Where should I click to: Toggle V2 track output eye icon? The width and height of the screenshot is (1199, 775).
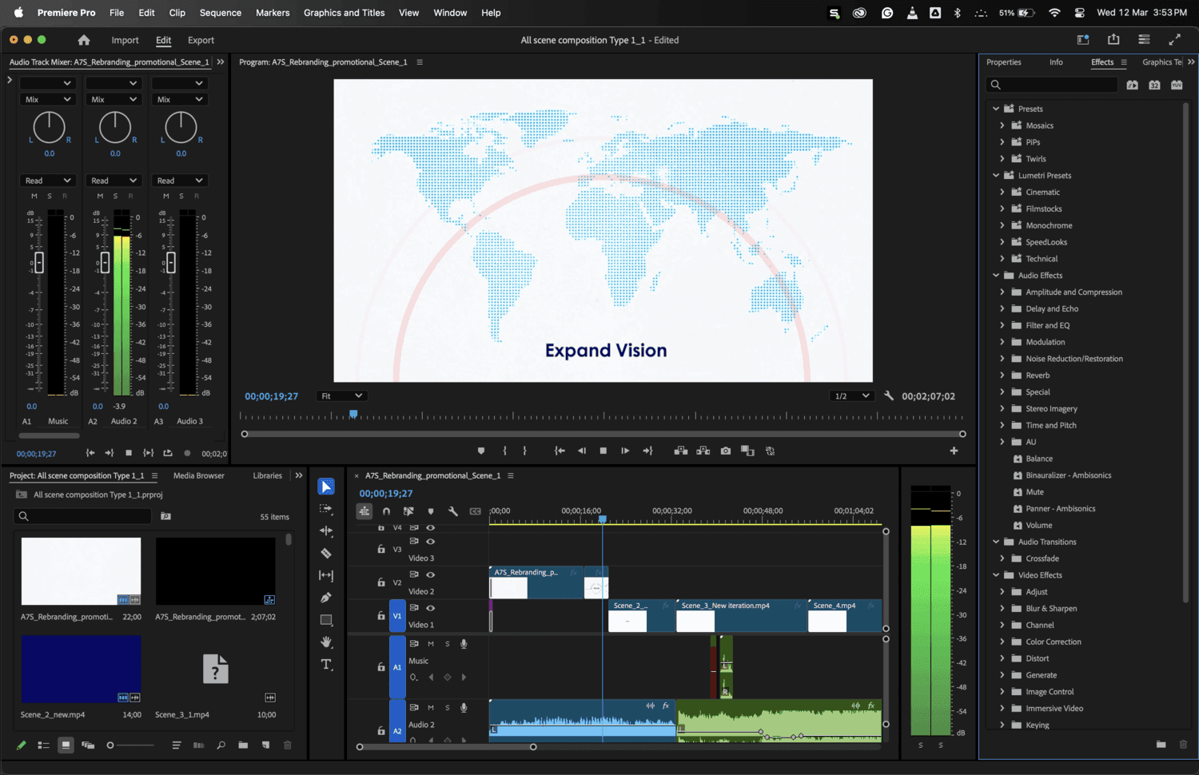(x=431, y=574)
